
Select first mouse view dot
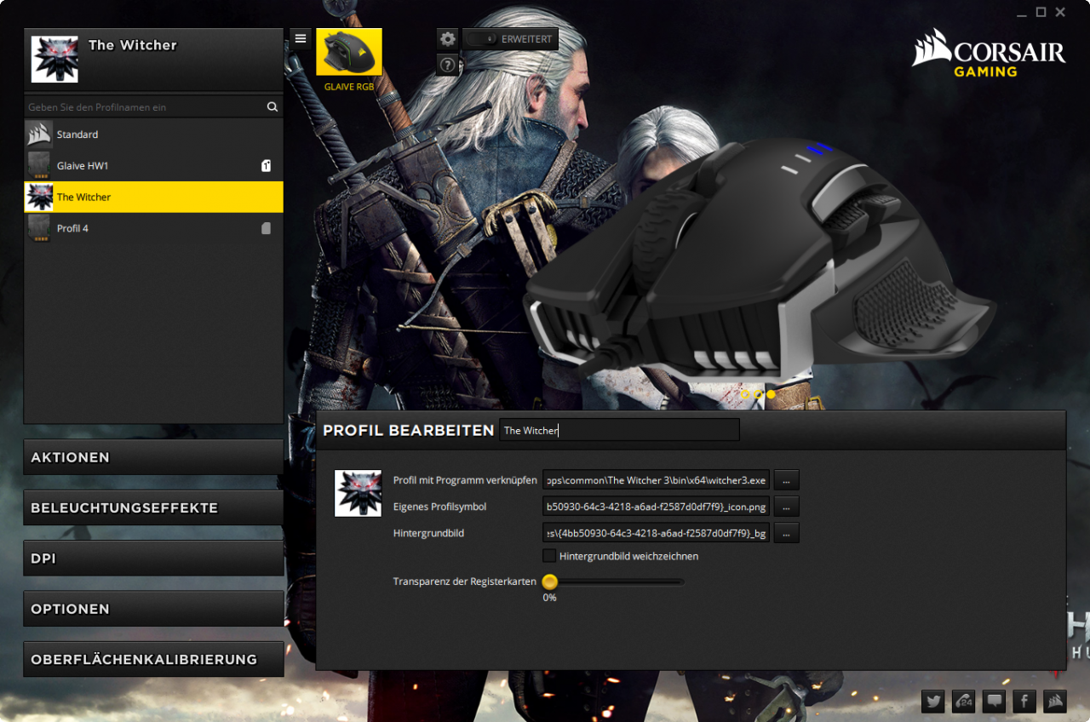pos(745,394)
